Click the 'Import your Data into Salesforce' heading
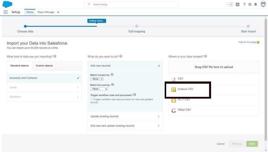The height and width of the screenshot is (152, 268). [x=37, y=43]
